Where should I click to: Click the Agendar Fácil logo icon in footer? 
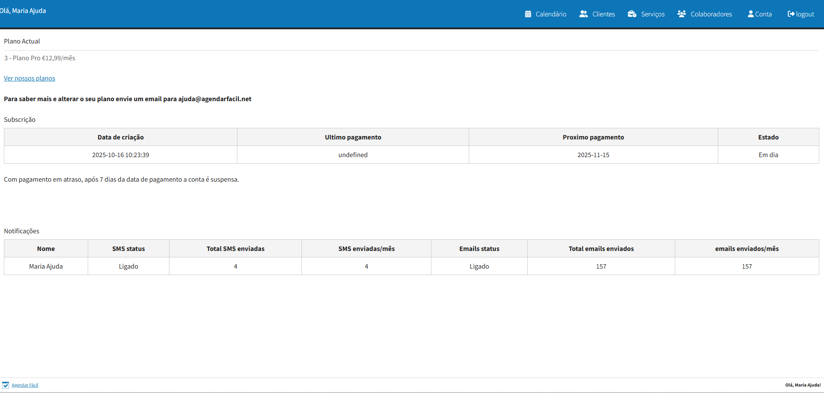6,385
